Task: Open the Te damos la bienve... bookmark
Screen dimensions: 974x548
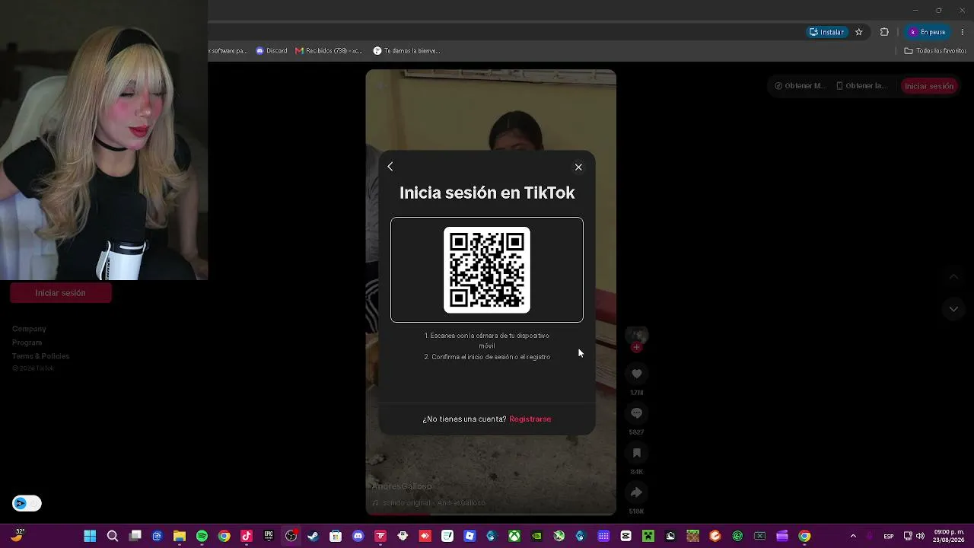Action: click(406, 51)
